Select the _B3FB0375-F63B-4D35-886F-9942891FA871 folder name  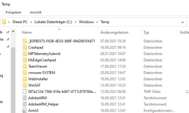pos(62,41)
